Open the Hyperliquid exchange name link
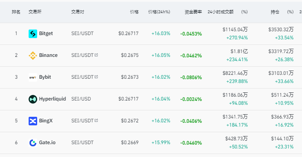 pyautogui.click(x=53, y=99)
